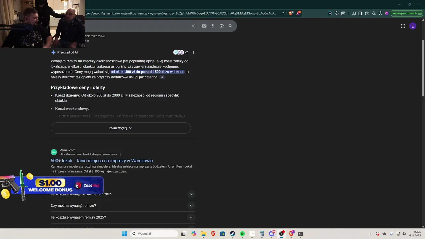Image resolution: width=425 pixels, height=239 pixels.
Task: Open the Brave Wallet icon
Action: (x=367, y=13)
